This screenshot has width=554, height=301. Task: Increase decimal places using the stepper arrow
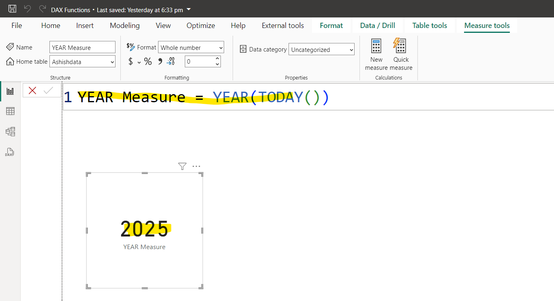[x=218, y=58]
